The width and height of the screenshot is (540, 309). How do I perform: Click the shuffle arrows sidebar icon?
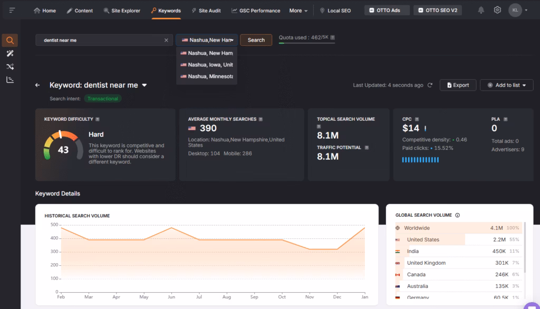coord(10,66)
